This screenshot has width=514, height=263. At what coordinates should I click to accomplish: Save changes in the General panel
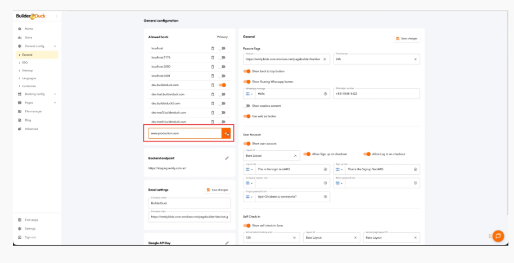pos(407,38)
